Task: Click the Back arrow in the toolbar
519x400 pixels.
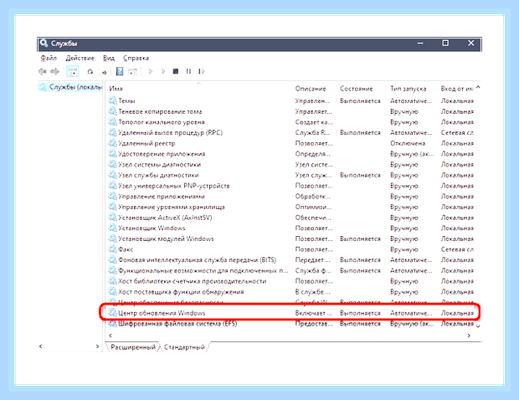Action: 43,71
